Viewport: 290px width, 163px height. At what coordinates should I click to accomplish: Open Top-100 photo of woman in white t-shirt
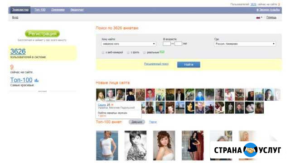107,145
